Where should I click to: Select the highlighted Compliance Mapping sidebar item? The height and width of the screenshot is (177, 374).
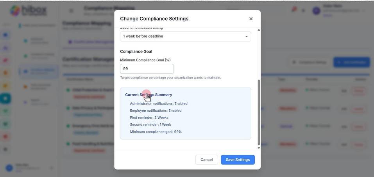[x=39, y=71]
